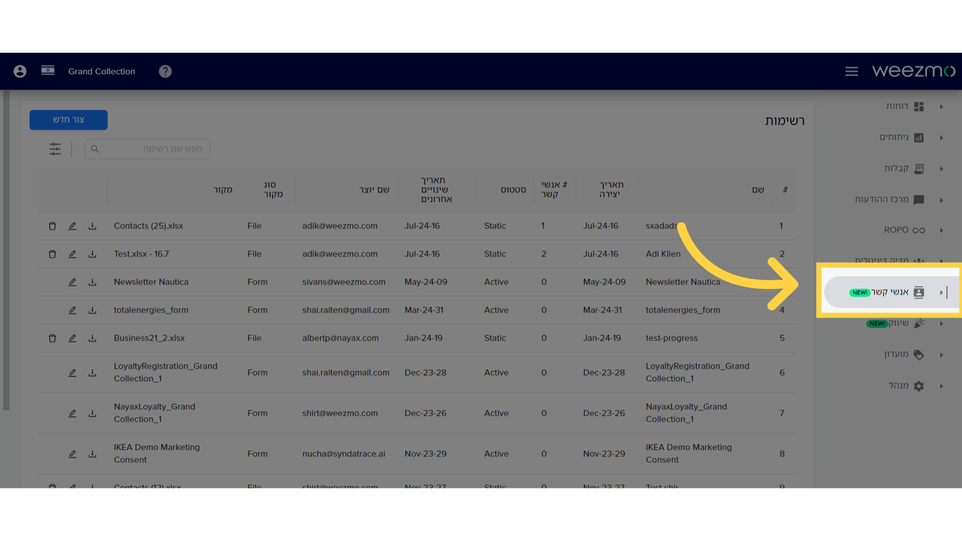Click the test-progress list name
This screenshot has width=962, height=541.
click(x=671, y=338)
